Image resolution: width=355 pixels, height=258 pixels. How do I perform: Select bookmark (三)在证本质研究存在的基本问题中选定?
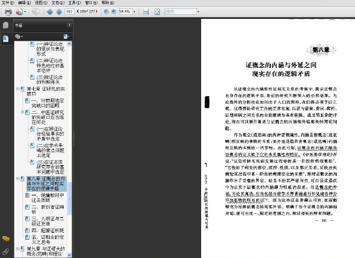[50, 167]
